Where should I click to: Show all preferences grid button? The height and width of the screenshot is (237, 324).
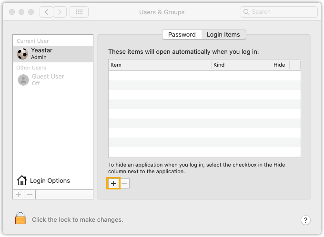(x=79, y=12)
